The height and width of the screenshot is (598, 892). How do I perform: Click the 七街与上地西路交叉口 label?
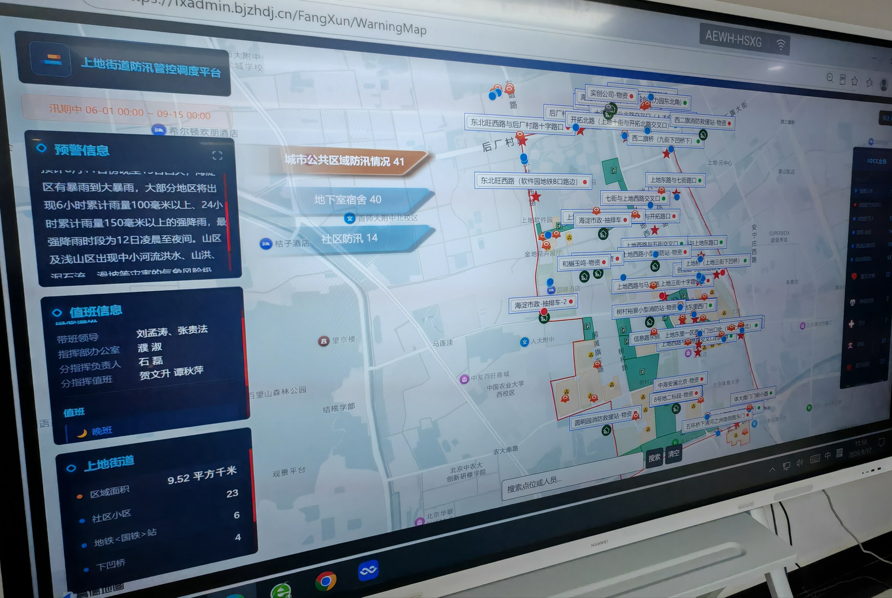[635, 198]
